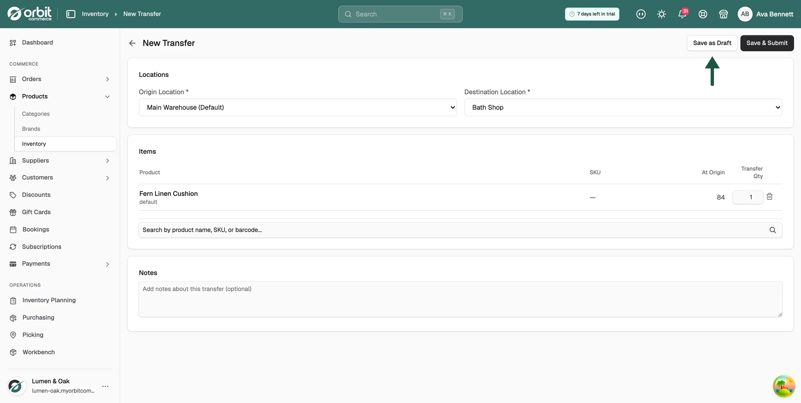Click the Lumen & Oak store logo
This screenshot has width=801, height=403.
click(x=17, y=386)
